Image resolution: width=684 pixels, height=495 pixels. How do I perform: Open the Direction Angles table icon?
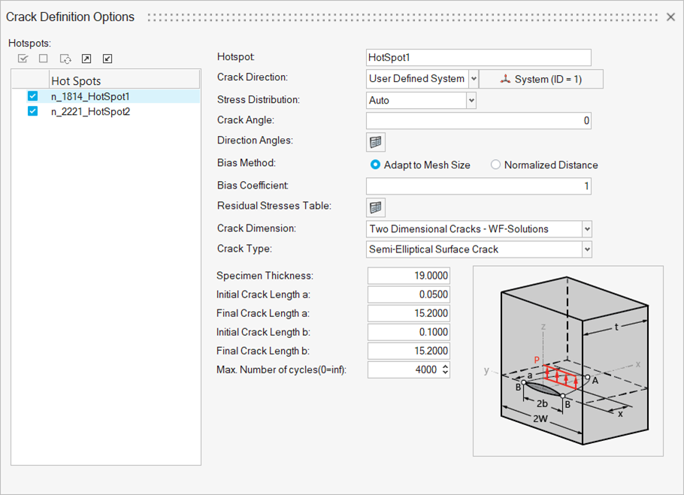[x=376, y=142]
